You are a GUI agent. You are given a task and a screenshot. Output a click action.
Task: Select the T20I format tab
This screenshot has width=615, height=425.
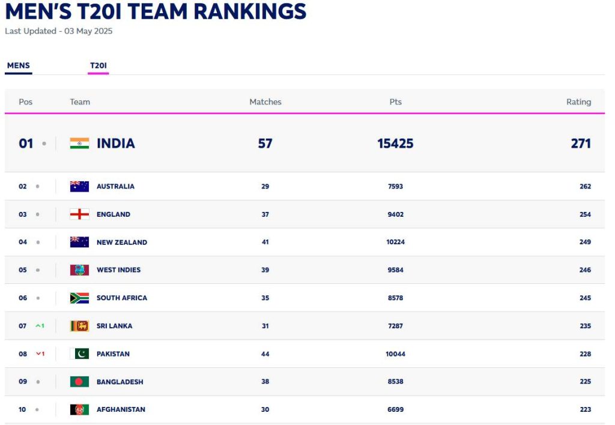point(98,66)
